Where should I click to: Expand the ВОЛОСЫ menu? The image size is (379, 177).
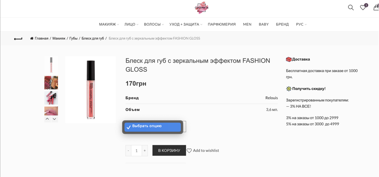pos(154,24)
